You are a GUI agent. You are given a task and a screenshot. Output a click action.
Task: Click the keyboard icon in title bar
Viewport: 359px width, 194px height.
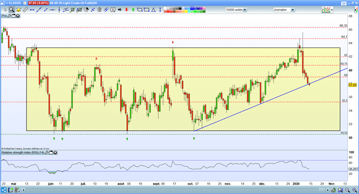(x=344, y=4)
